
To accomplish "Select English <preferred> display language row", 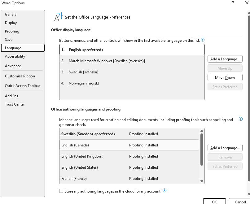I will tap(132, 50).
